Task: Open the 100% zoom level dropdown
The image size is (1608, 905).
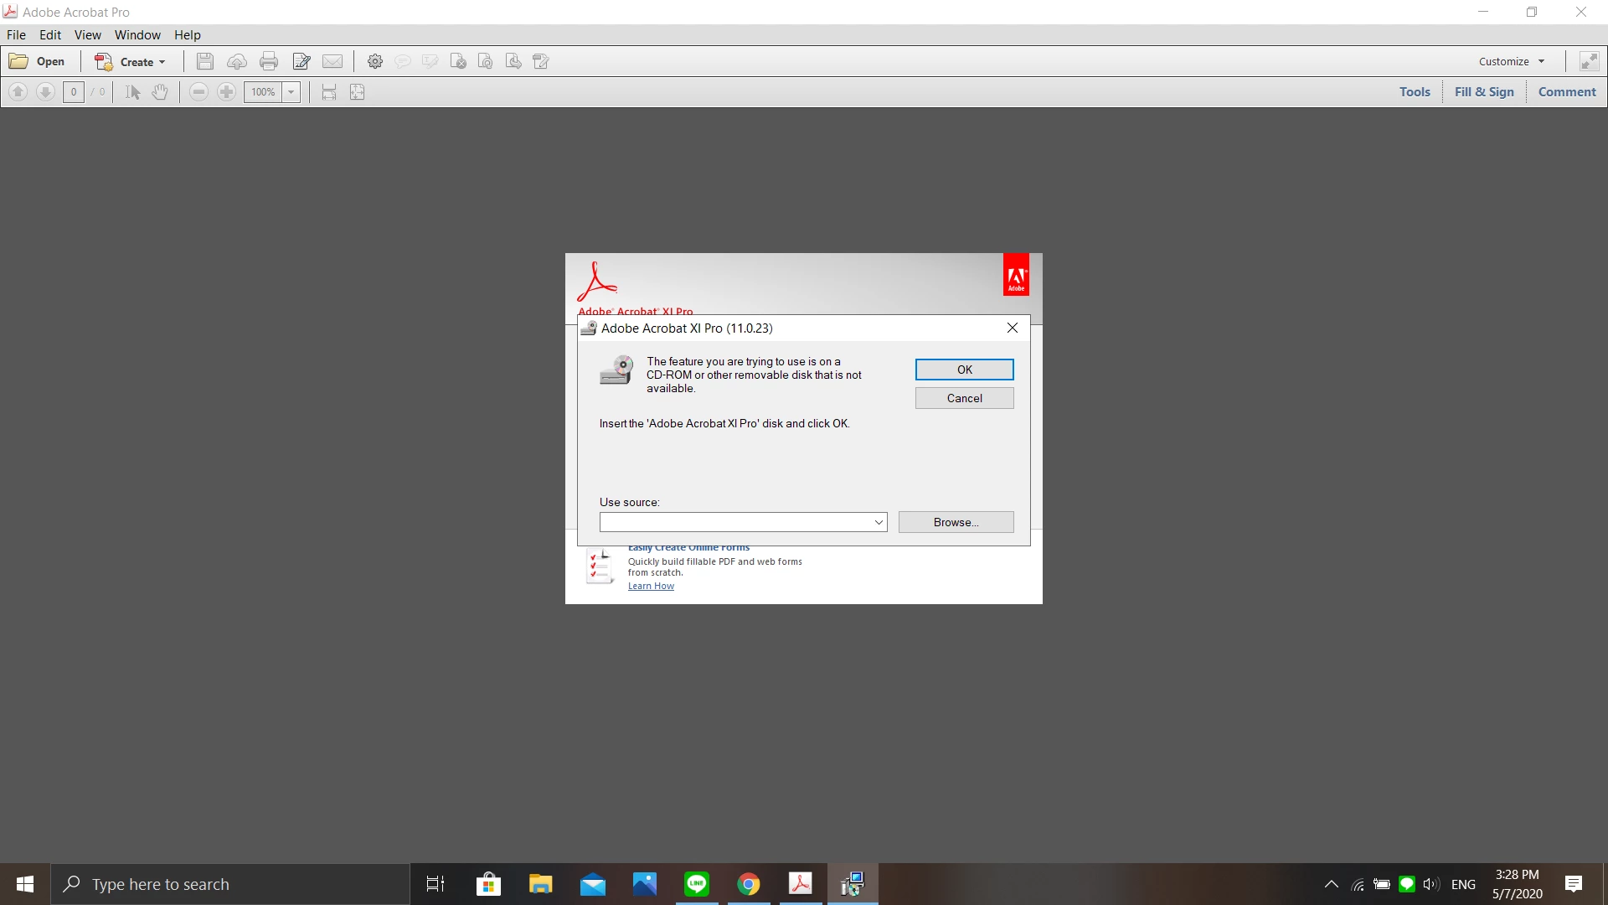Action: point(291,92)
